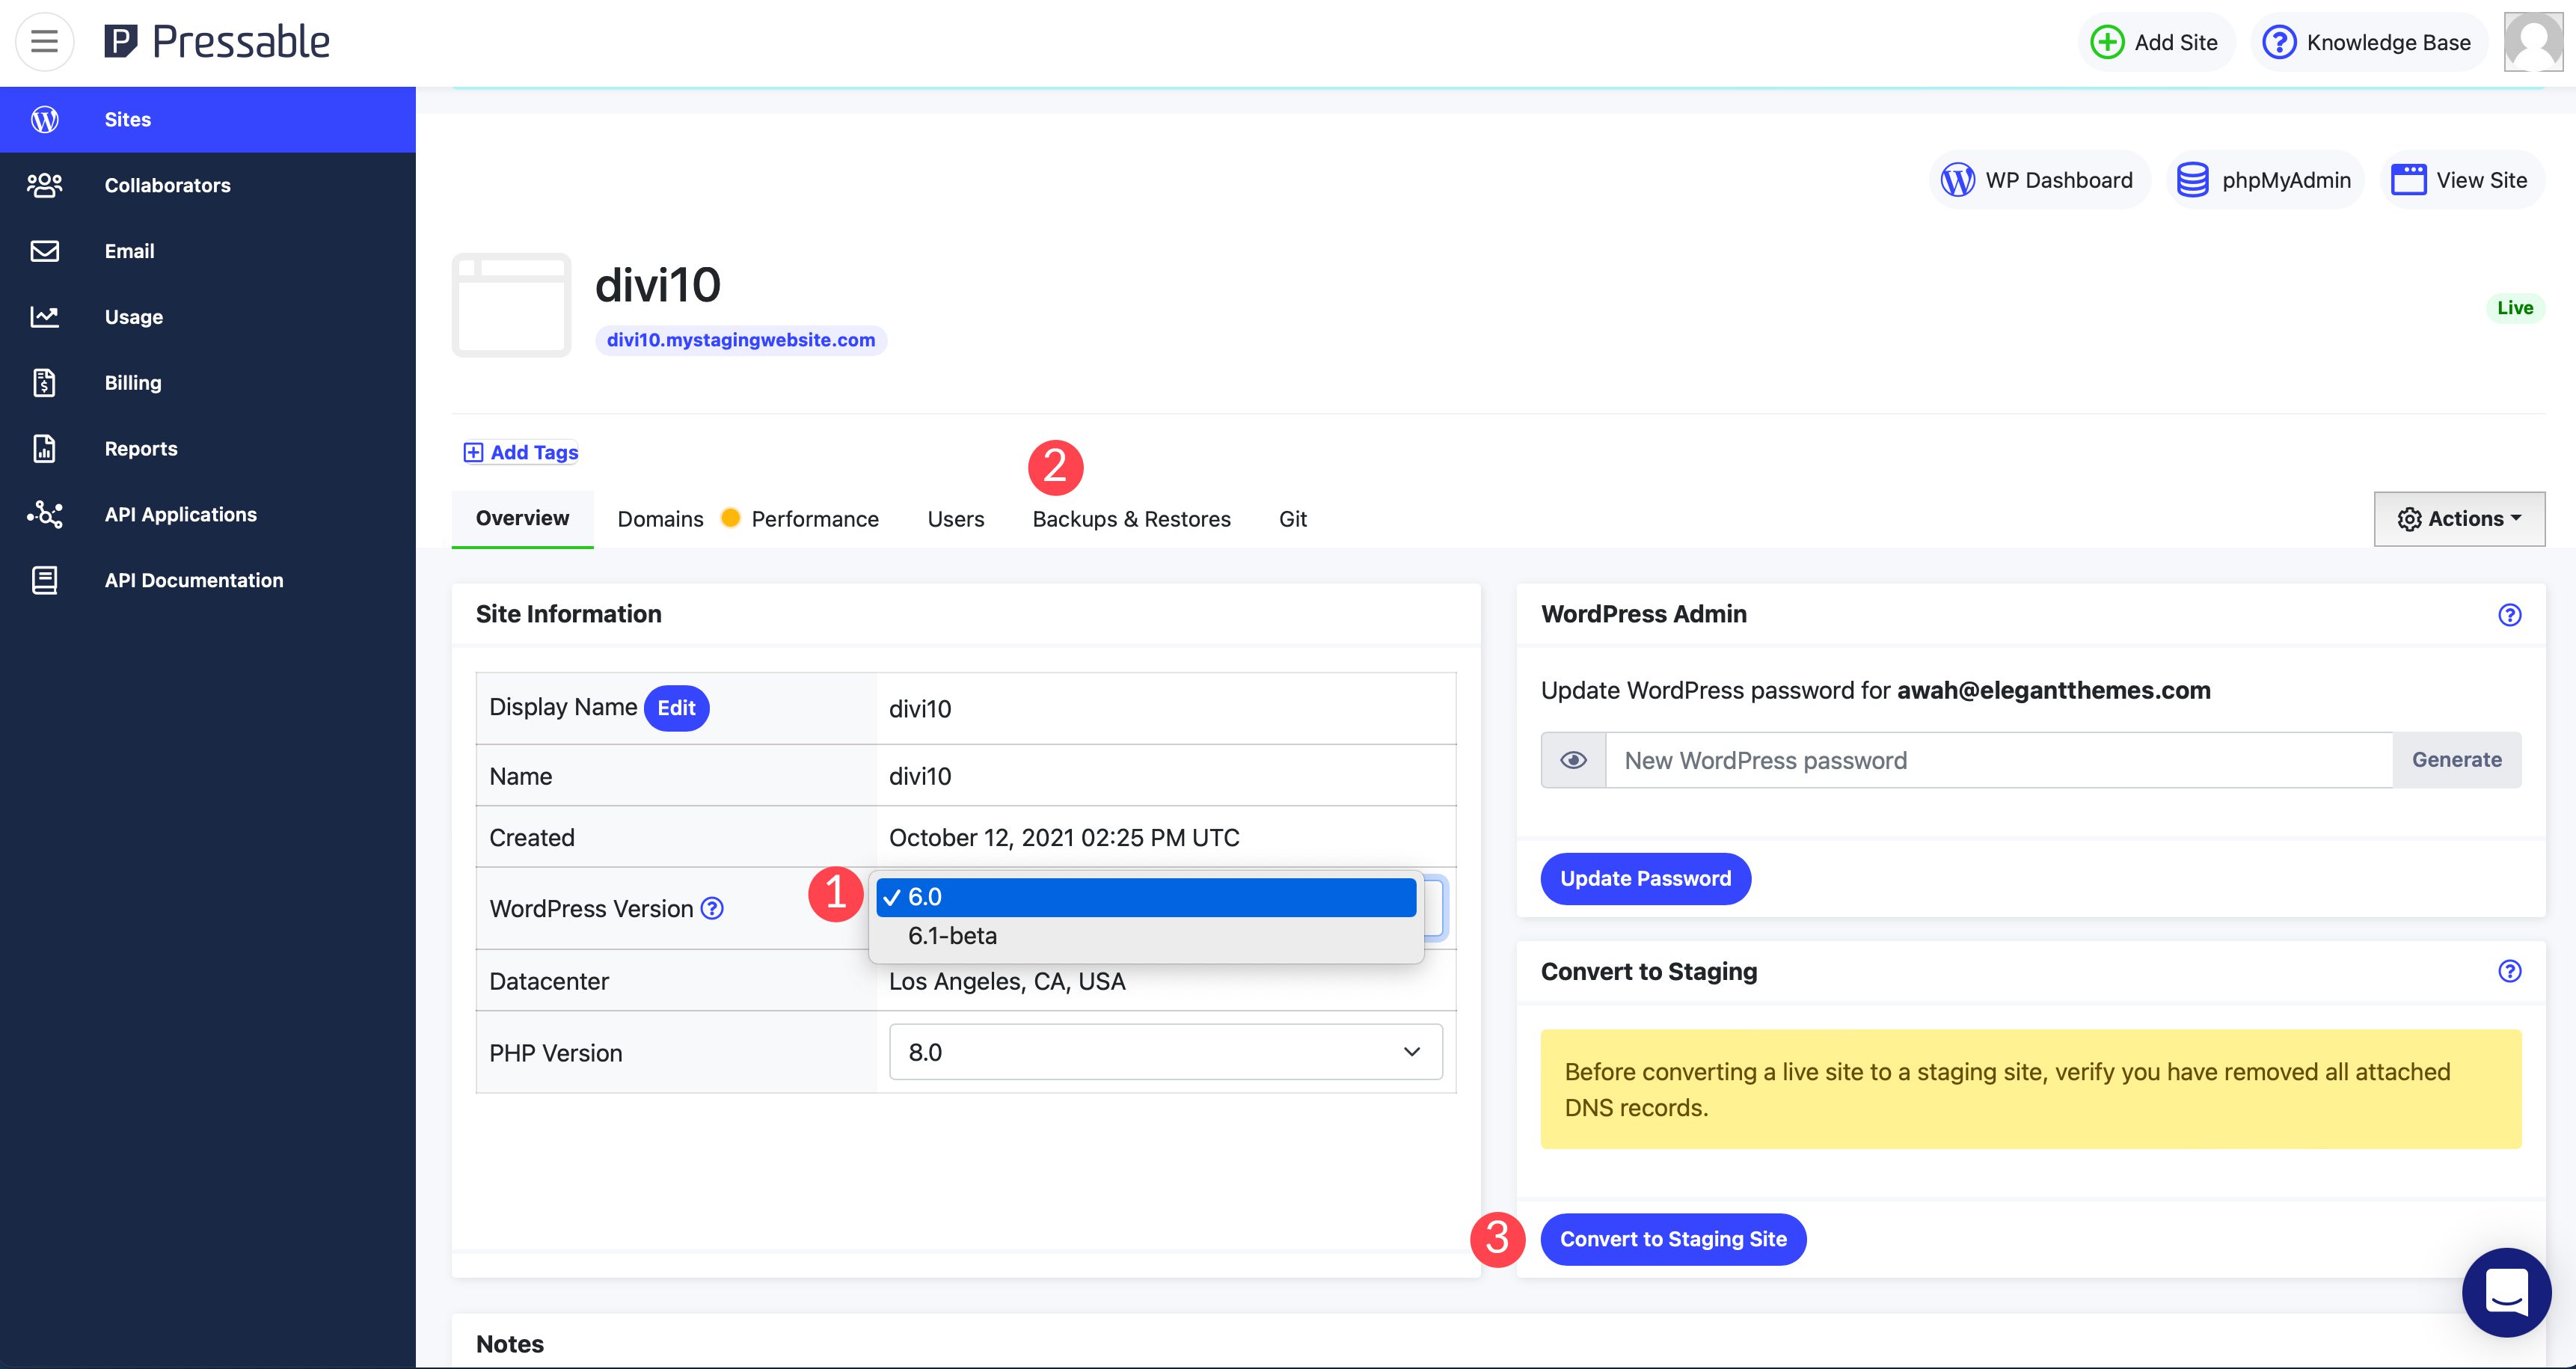The width and height of the screenshot is (2576, 1369).
Task: Switch to the Performance tab
Action: tap(818, 518)
